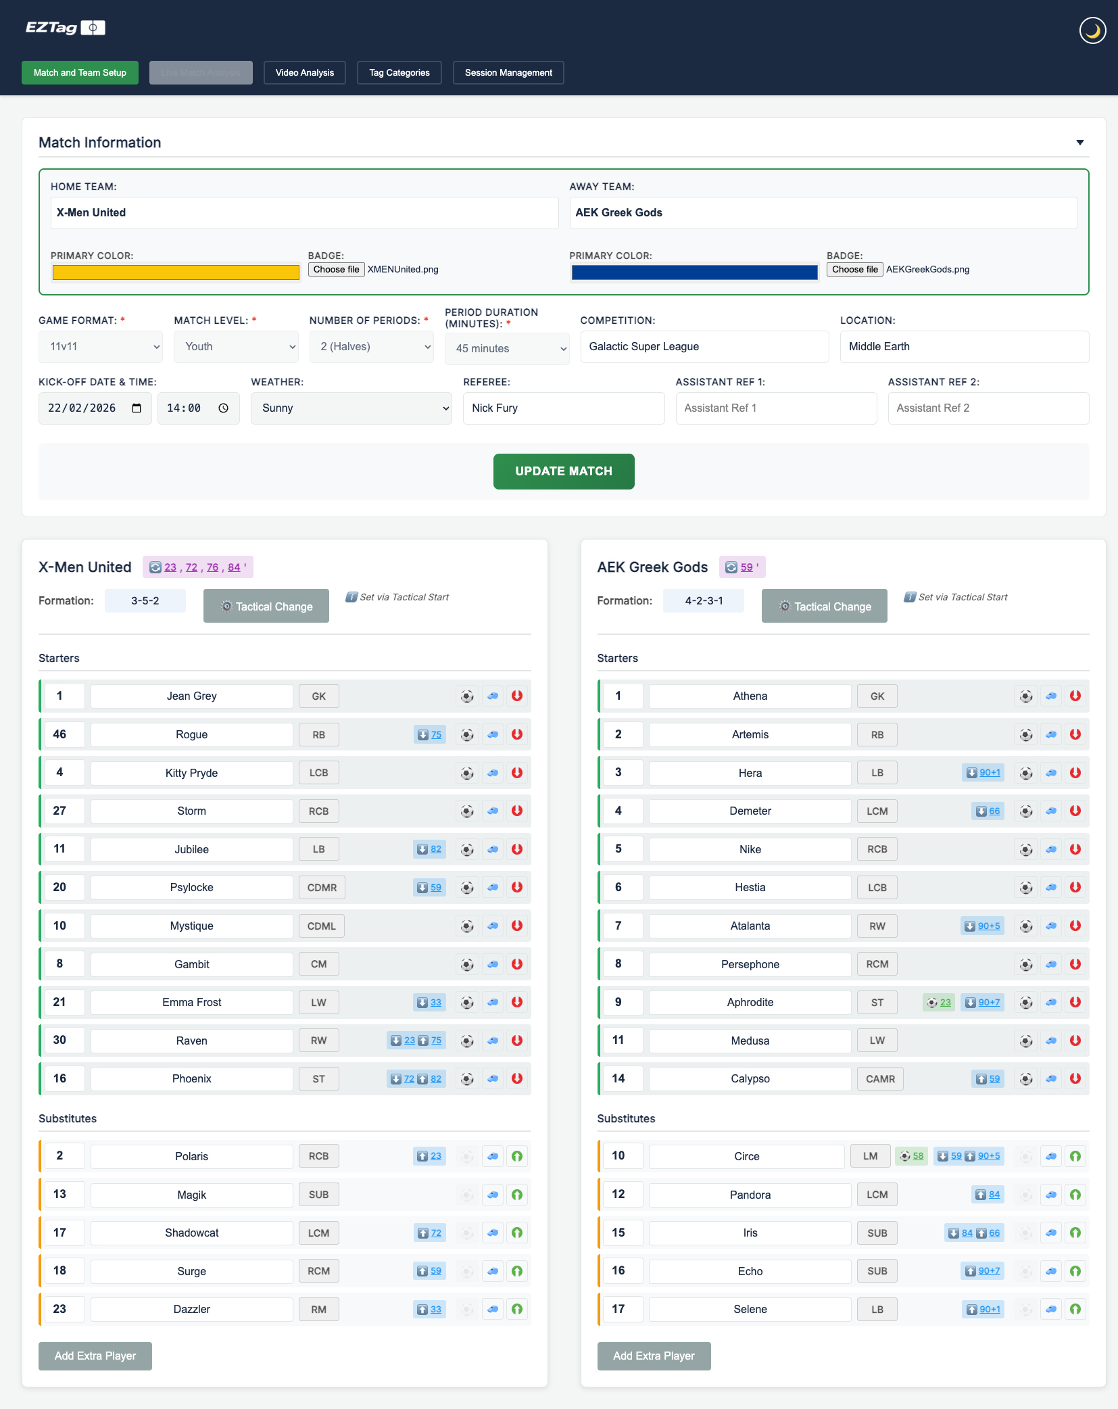Pick the home team primary color
Screen dimensions: 1118x1409
(176, 272)
